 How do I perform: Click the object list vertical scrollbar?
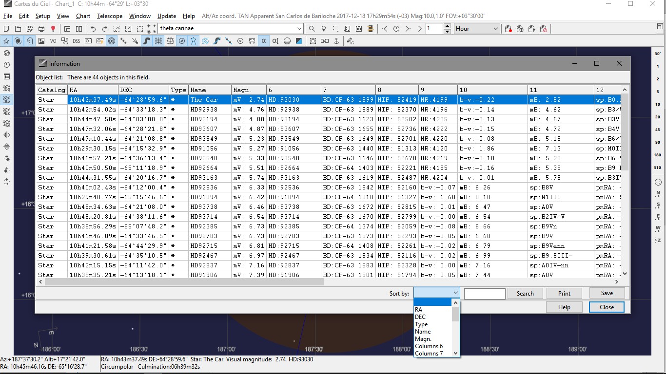pyautogui.click(x=625, y=133)
